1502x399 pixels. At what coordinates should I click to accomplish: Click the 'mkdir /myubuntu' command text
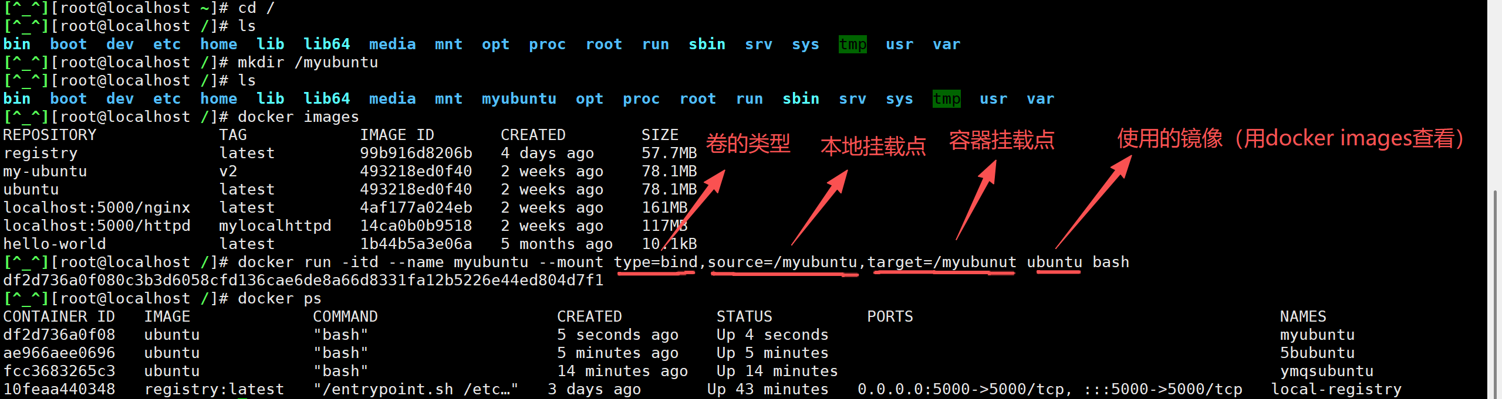[x=308, y=62]
